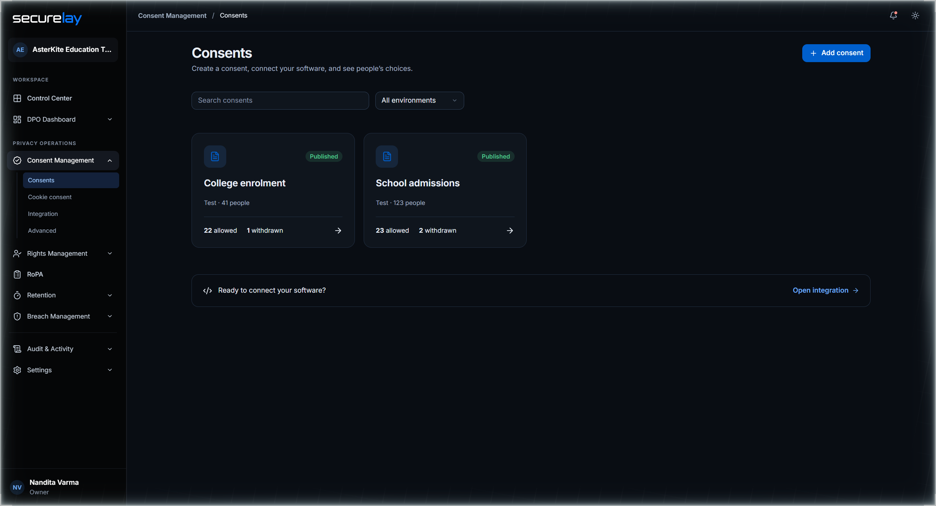This screenshot has height=506, width=936.
Task: Click 'Test · 41 people' text
Action: 227,203
